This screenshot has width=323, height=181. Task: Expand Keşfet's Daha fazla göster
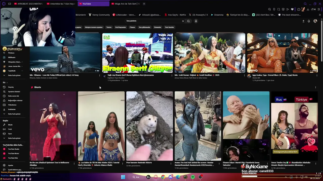(14, 138)
